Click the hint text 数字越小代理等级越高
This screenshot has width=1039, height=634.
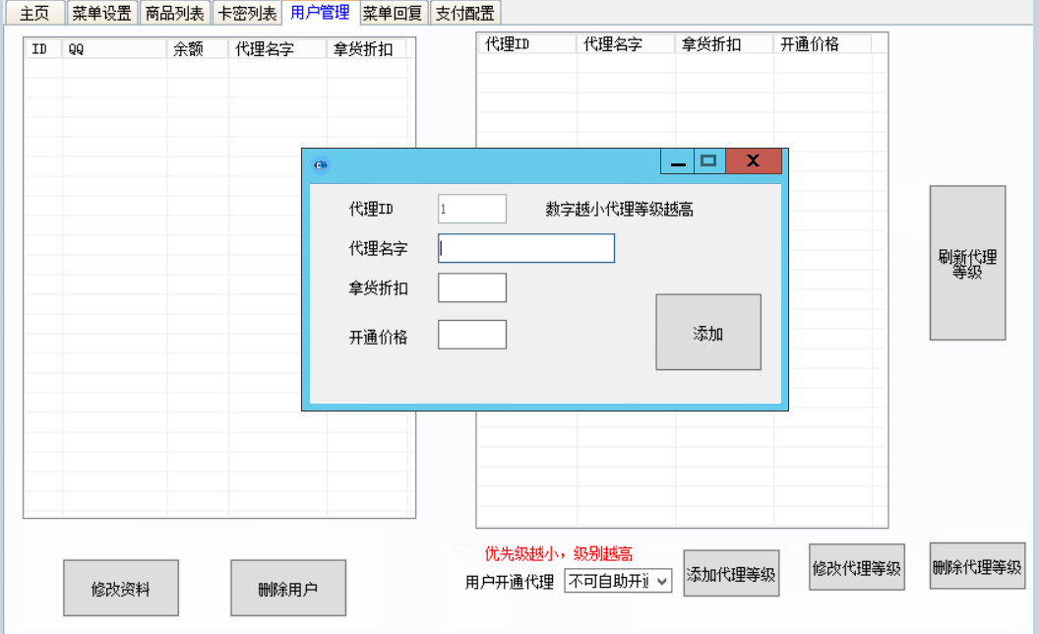click(x=620, y=210)
